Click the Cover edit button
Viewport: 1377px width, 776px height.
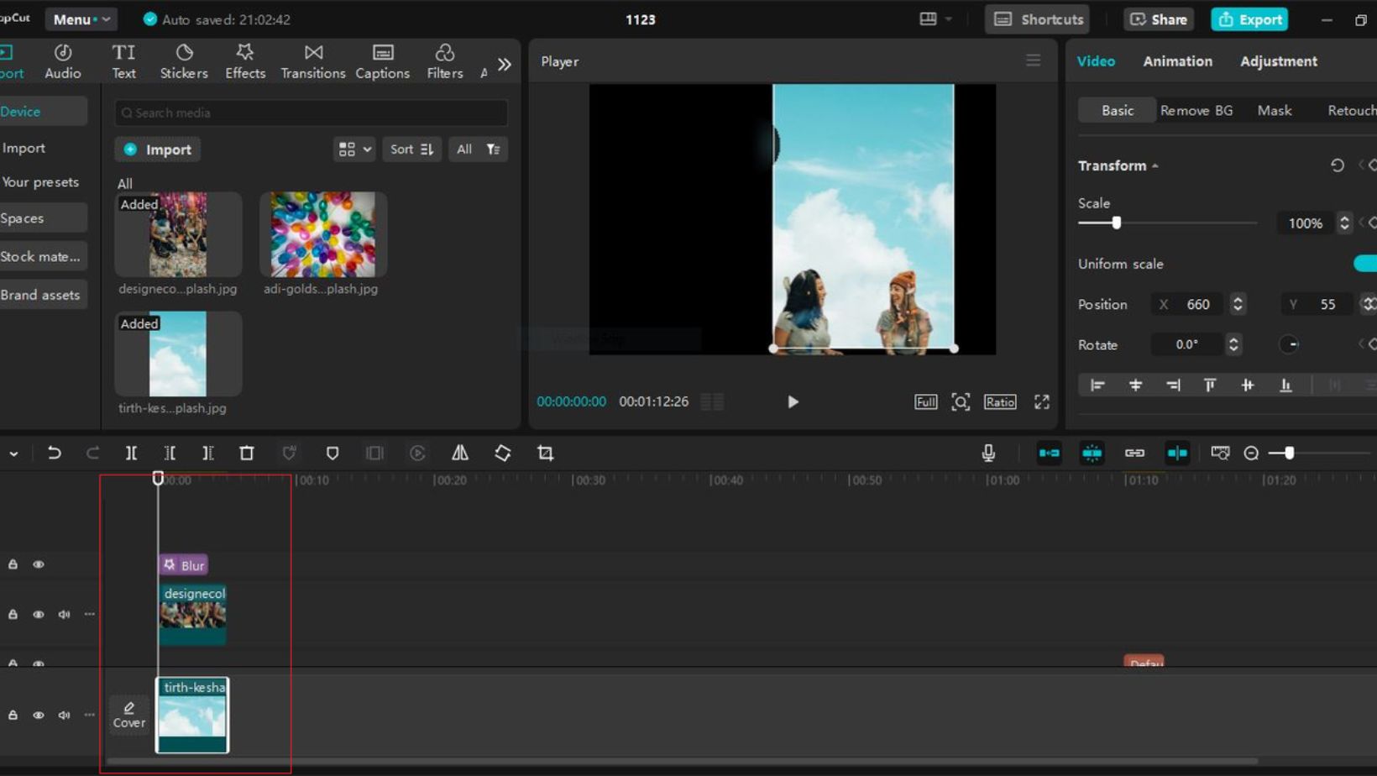click(x=129, y=715)
